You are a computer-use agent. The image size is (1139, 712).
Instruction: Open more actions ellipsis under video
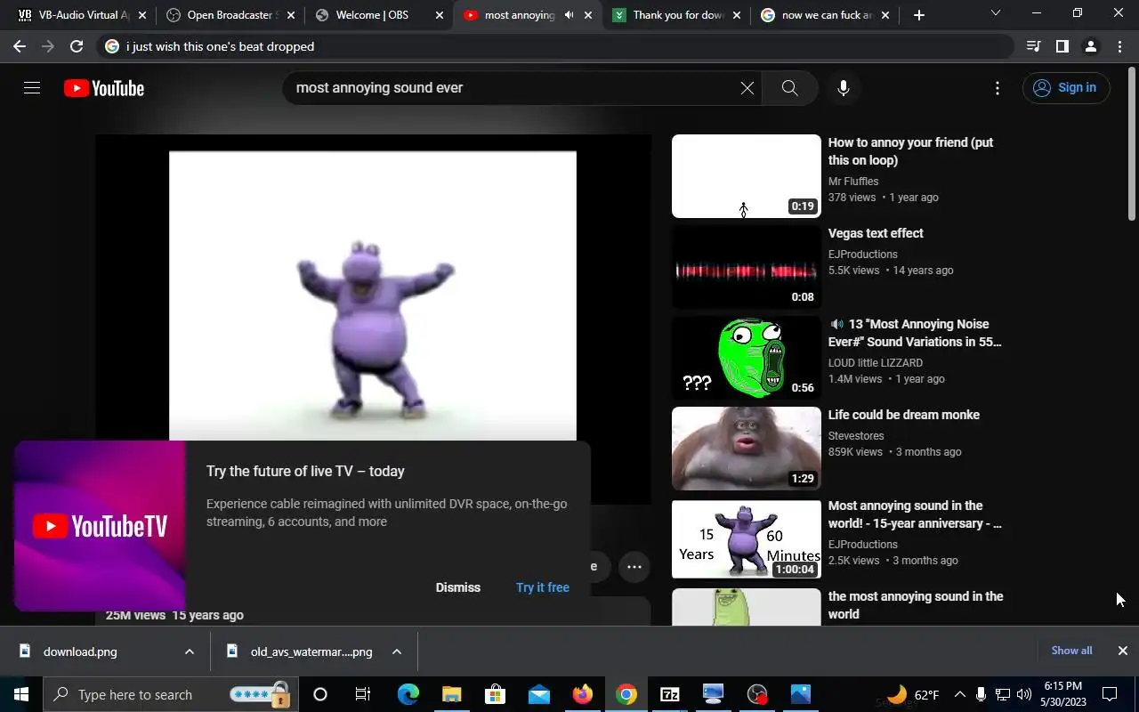pyautogui.click(x=634, y=567)
